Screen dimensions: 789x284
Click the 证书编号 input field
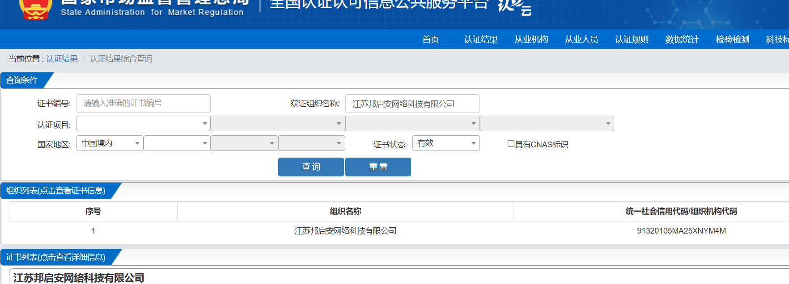(x=144, y=104)
